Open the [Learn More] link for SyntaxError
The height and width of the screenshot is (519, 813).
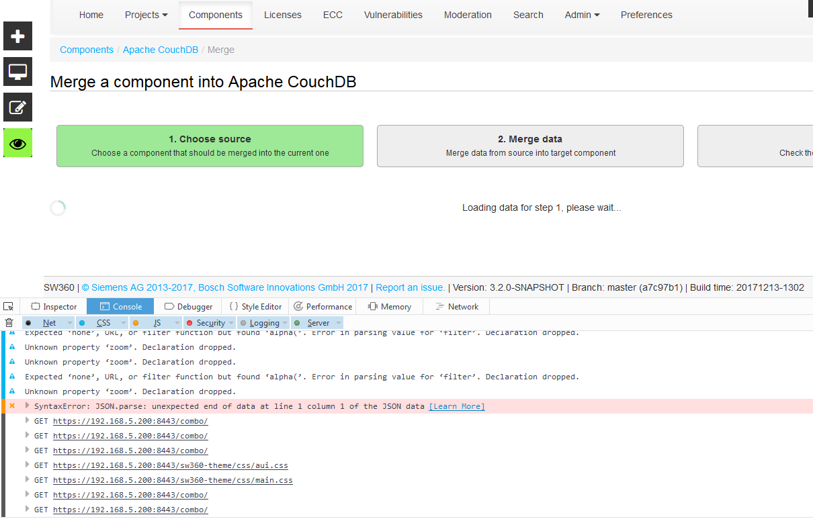tap(456, 406)
